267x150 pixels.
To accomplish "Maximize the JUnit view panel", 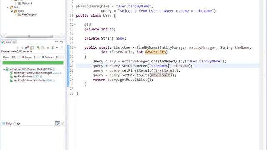I will [x=61, y=42].
